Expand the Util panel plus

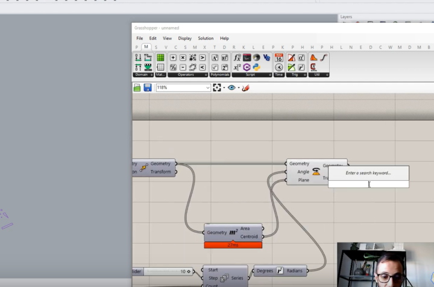coord(327,75)
